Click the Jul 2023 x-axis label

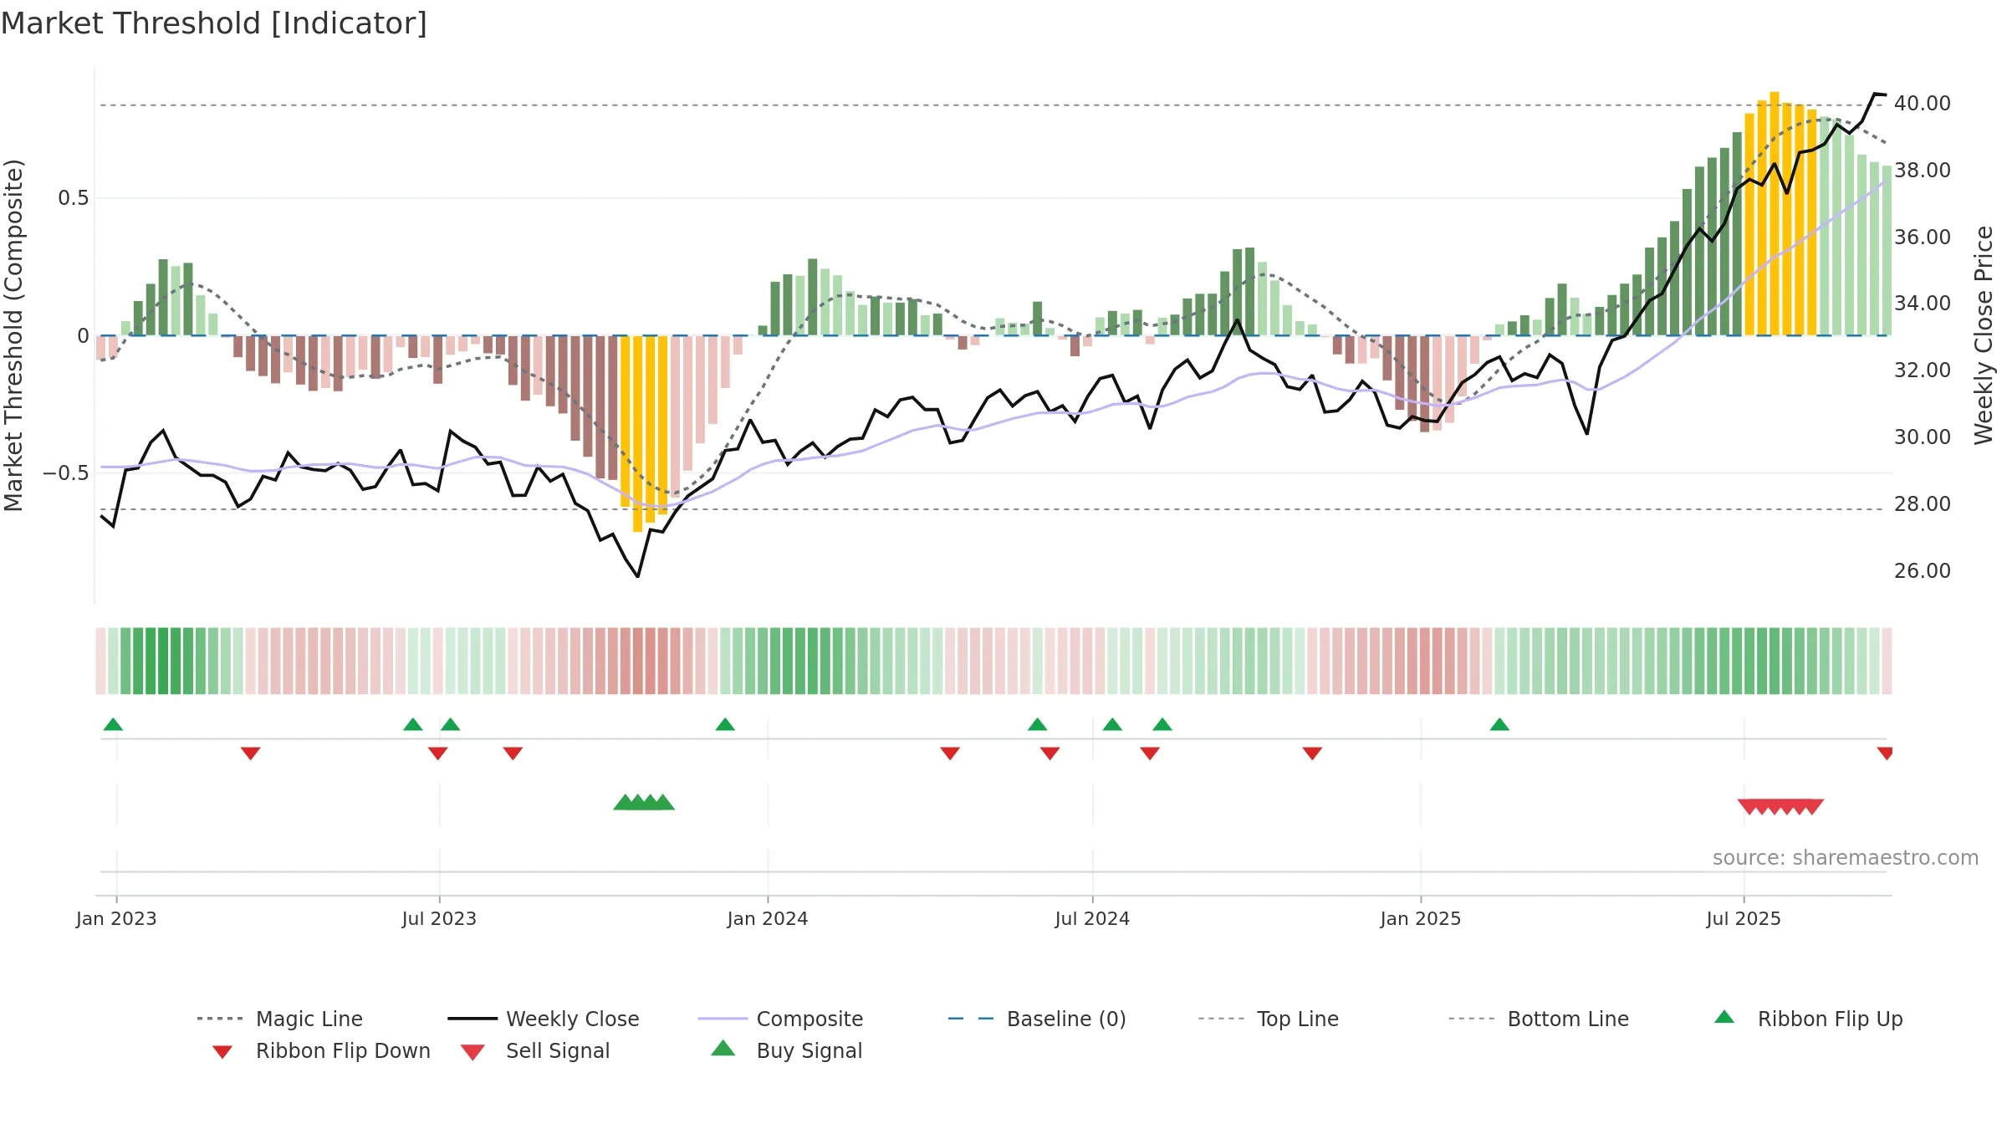click(439, 918)
